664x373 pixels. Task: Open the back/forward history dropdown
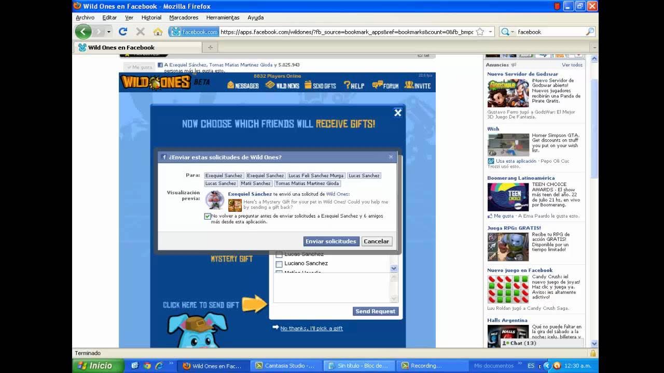pos(108,32)
